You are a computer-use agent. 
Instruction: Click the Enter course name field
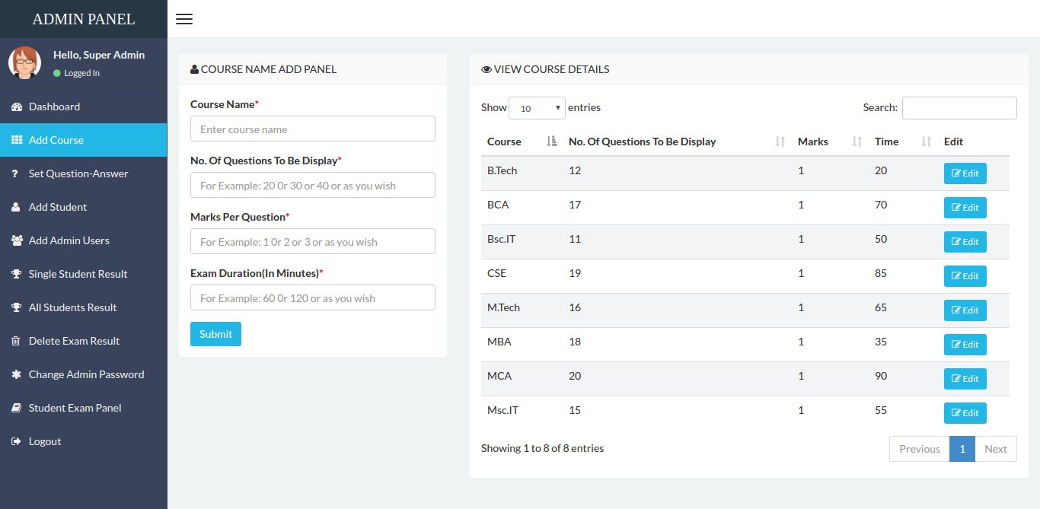(312, 129)
